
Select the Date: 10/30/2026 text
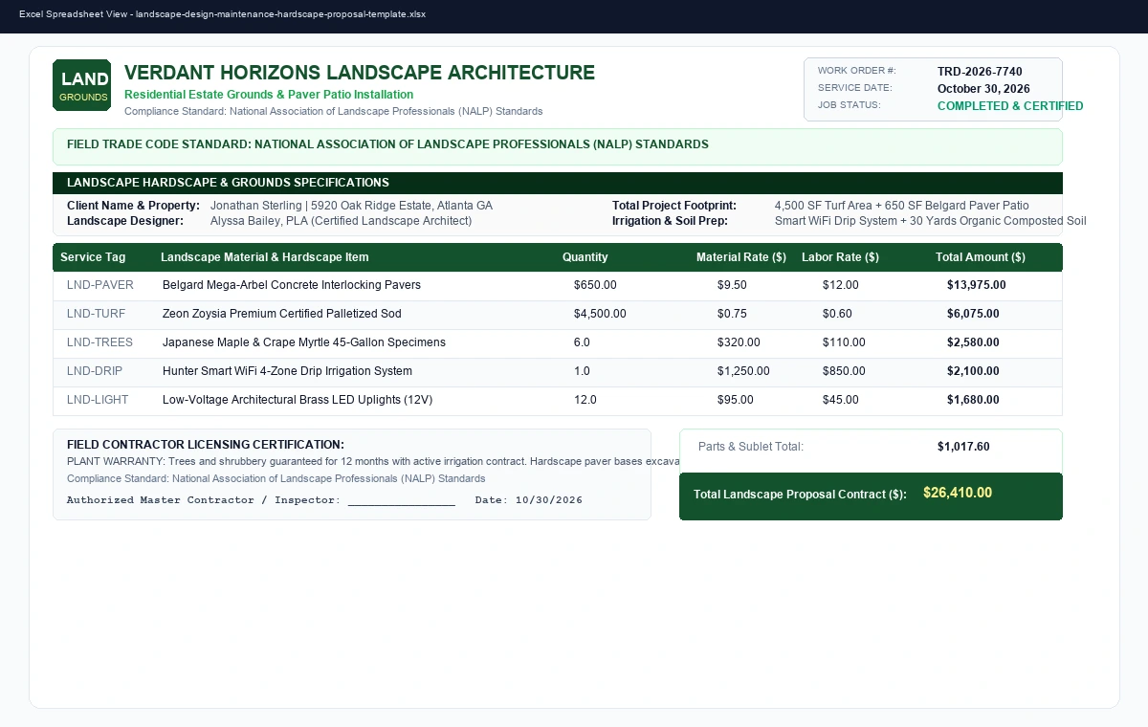529,500
